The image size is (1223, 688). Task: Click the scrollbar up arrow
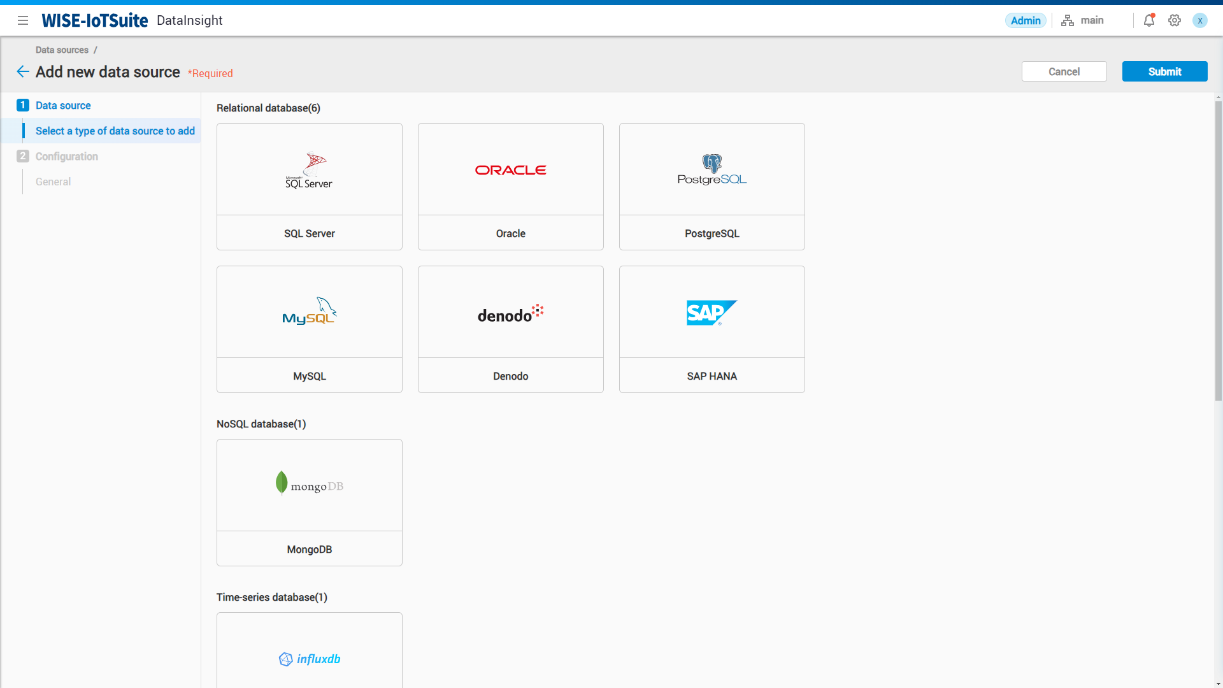point(1219,97)
